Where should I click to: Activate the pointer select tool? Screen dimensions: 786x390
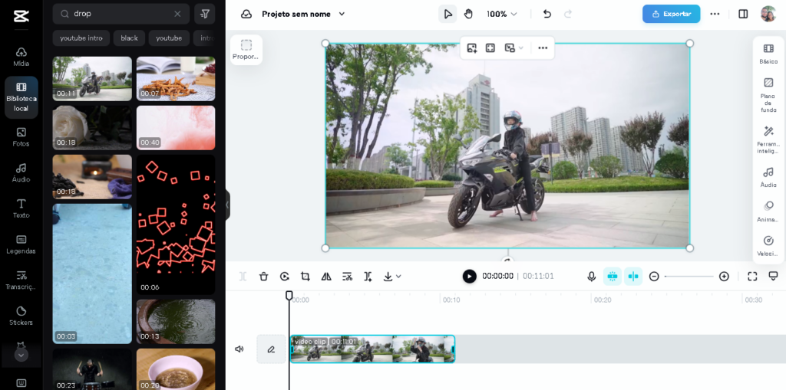point(447,14)
